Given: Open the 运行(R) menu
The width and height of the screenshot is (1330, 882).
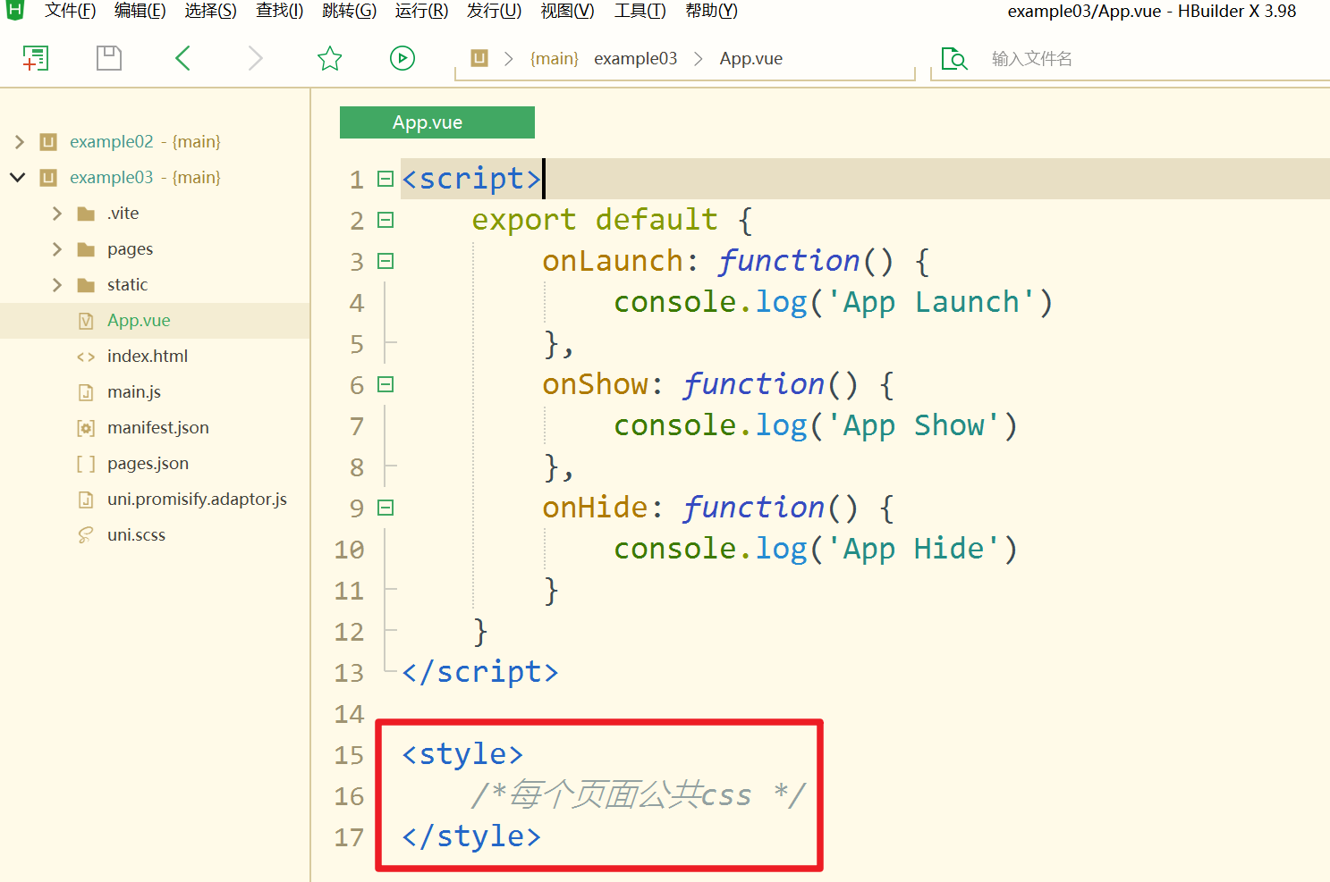Looking at the screenshot, I should 421,11.
